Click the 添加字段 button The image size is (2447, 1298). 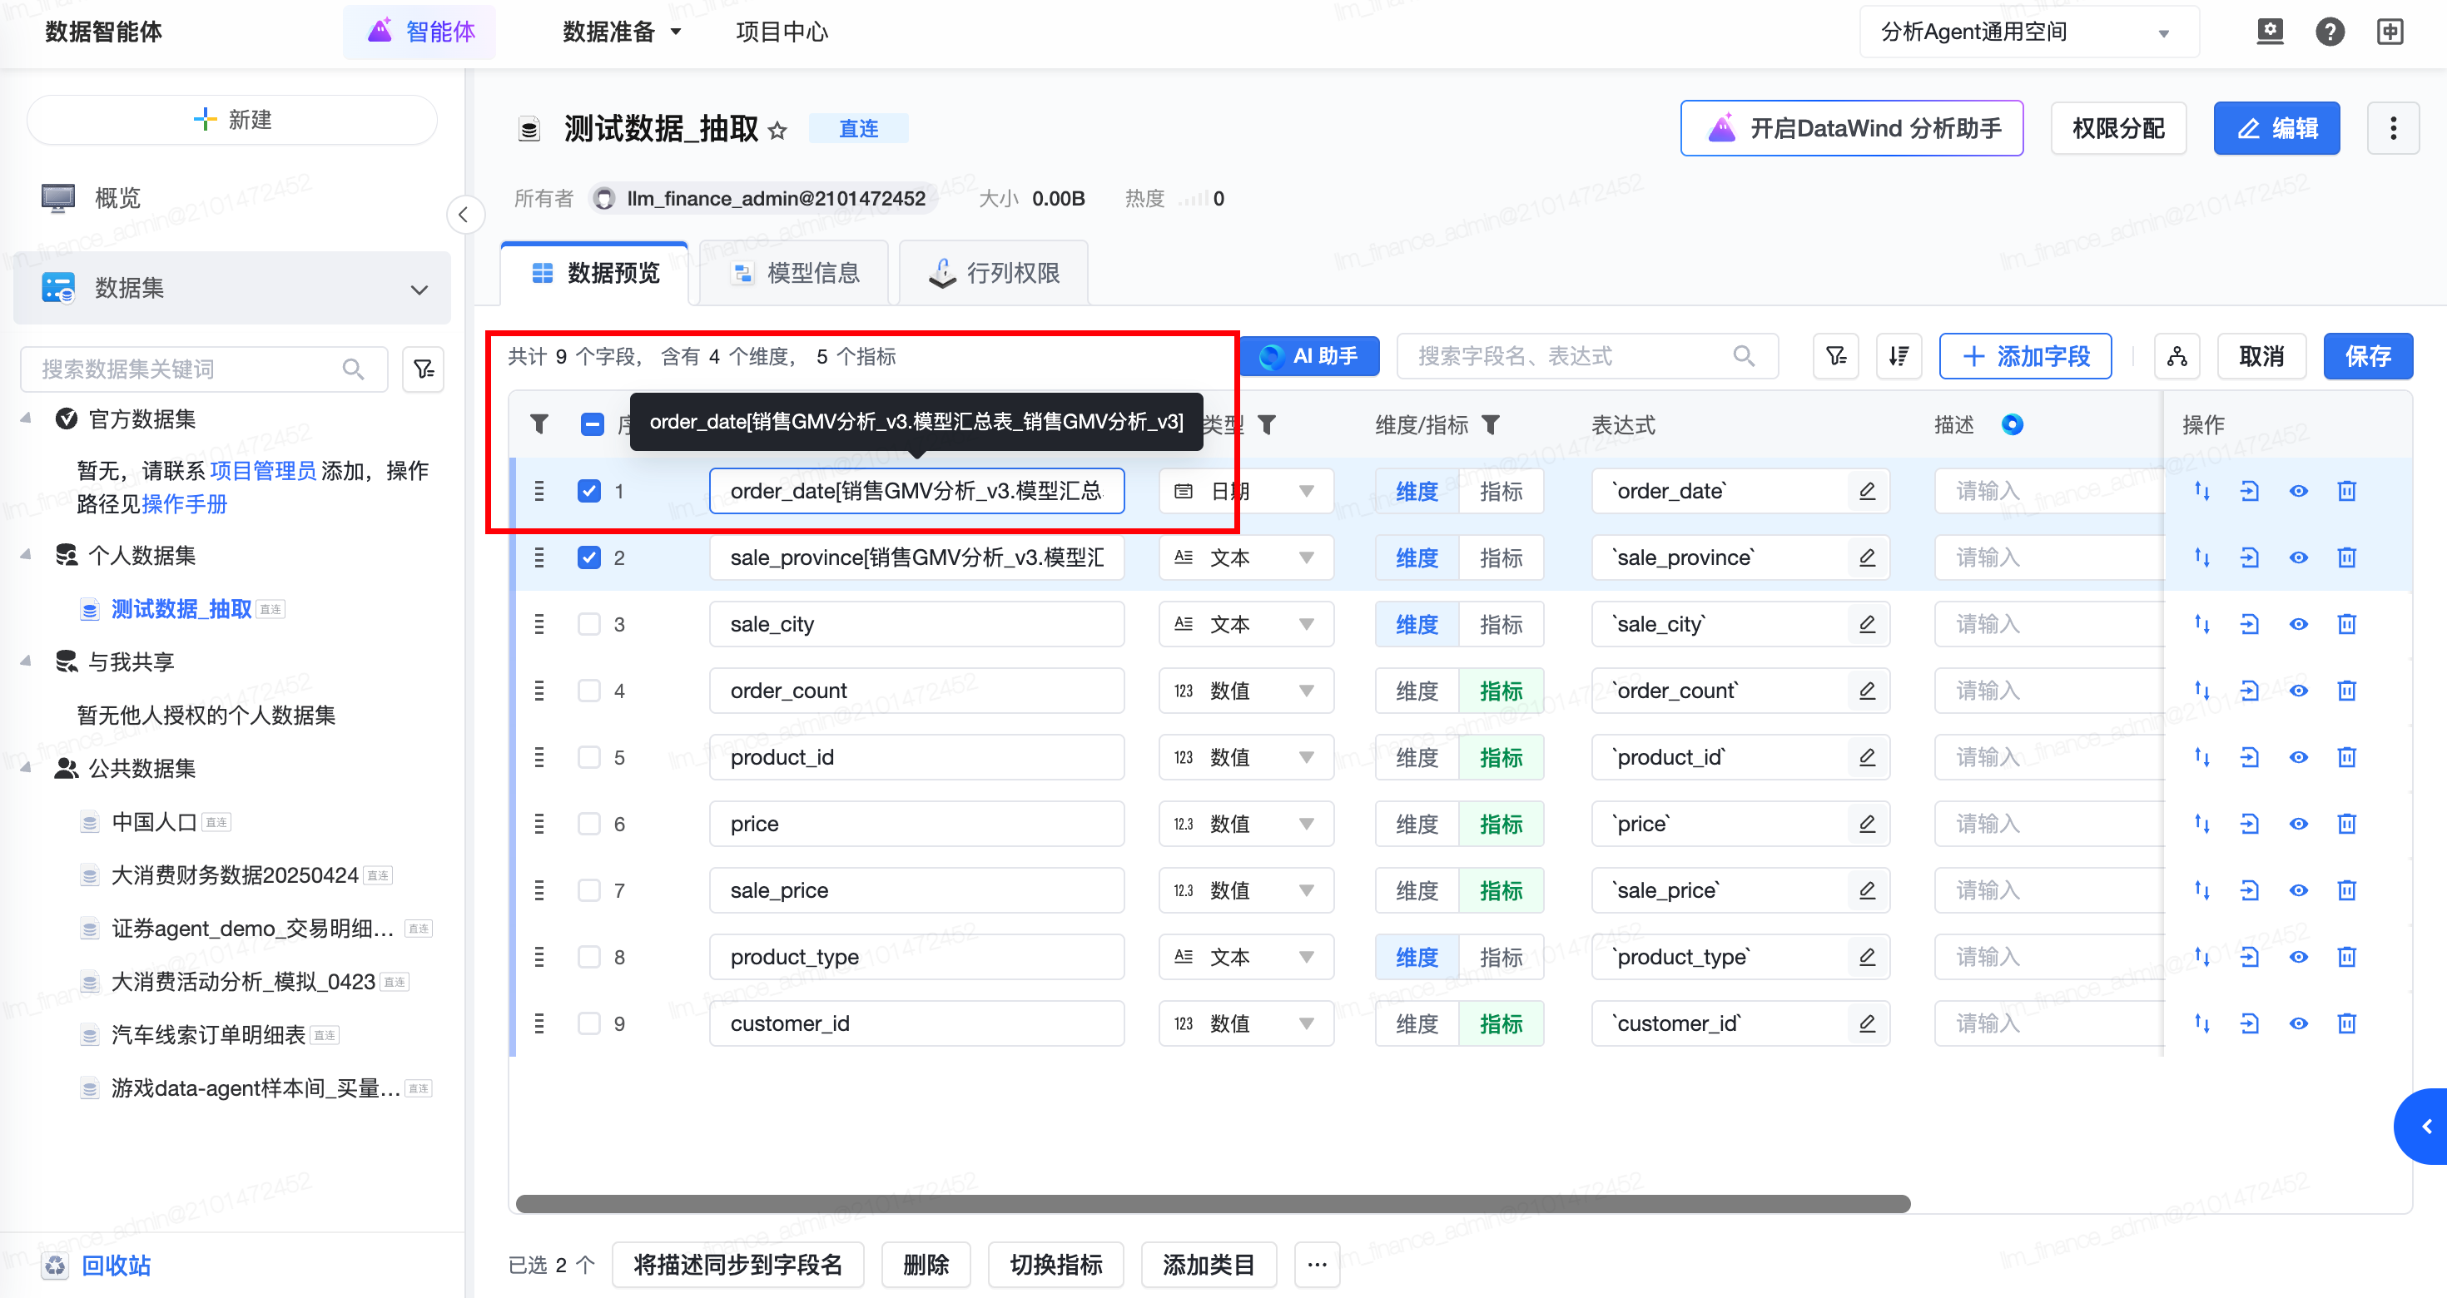coord(2025,356)
